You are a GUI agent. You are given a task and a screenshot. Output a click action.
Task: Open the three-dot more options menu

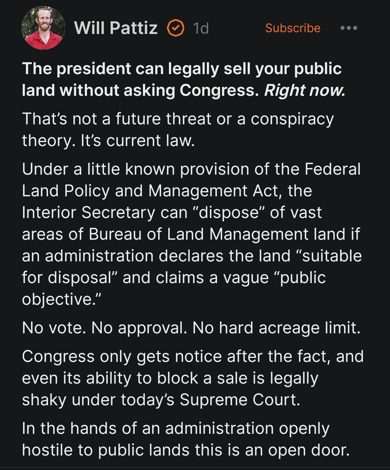pyautogui.click(x=349, y=28)
